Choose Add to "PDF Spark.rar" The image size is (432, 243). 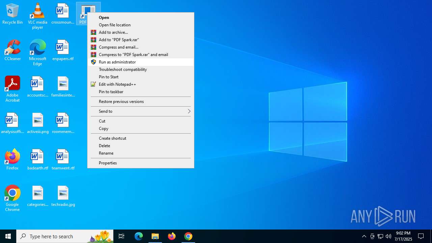point(140,40)
